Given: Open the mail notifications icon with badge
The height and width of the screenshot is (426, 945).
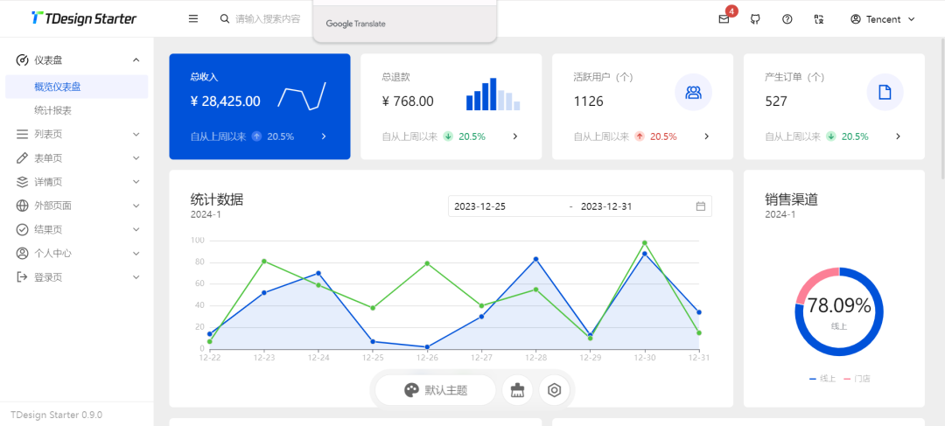Looking at the screenshot, I should (724, 19).
